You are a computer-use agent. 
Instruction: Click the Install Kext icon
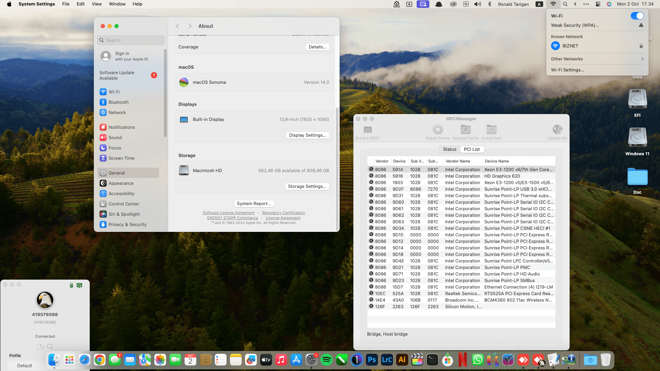[x=491, y=130]
